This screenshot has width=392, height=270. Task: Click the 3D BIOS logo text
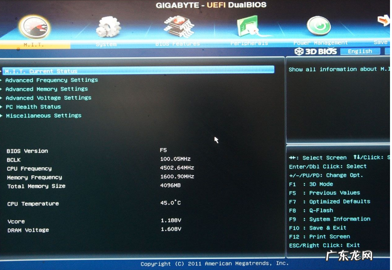click(321, 52)
